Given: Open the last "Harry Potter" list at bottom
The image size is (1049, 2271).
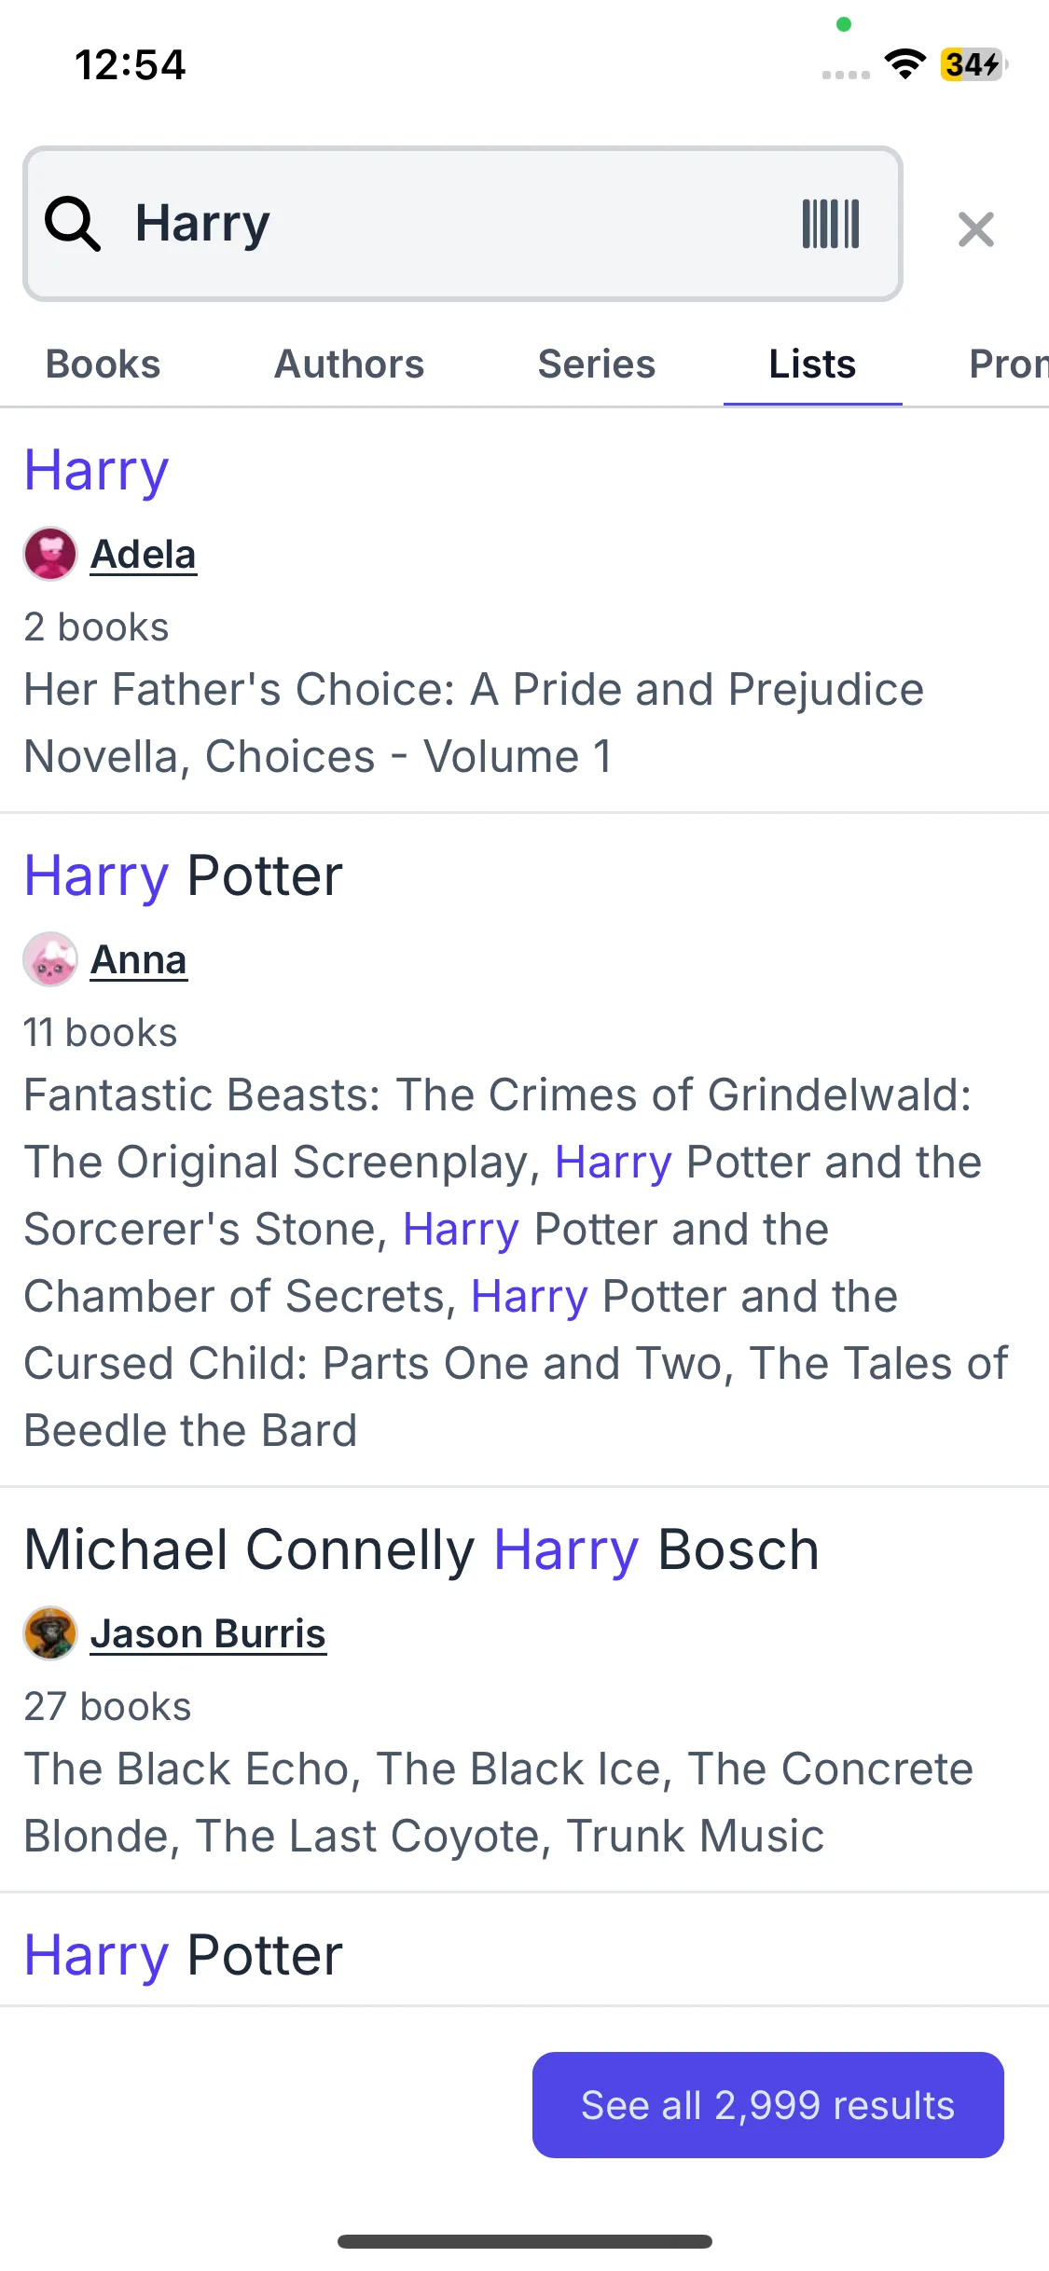Looking at the screenshot, I should (184, 1955).
